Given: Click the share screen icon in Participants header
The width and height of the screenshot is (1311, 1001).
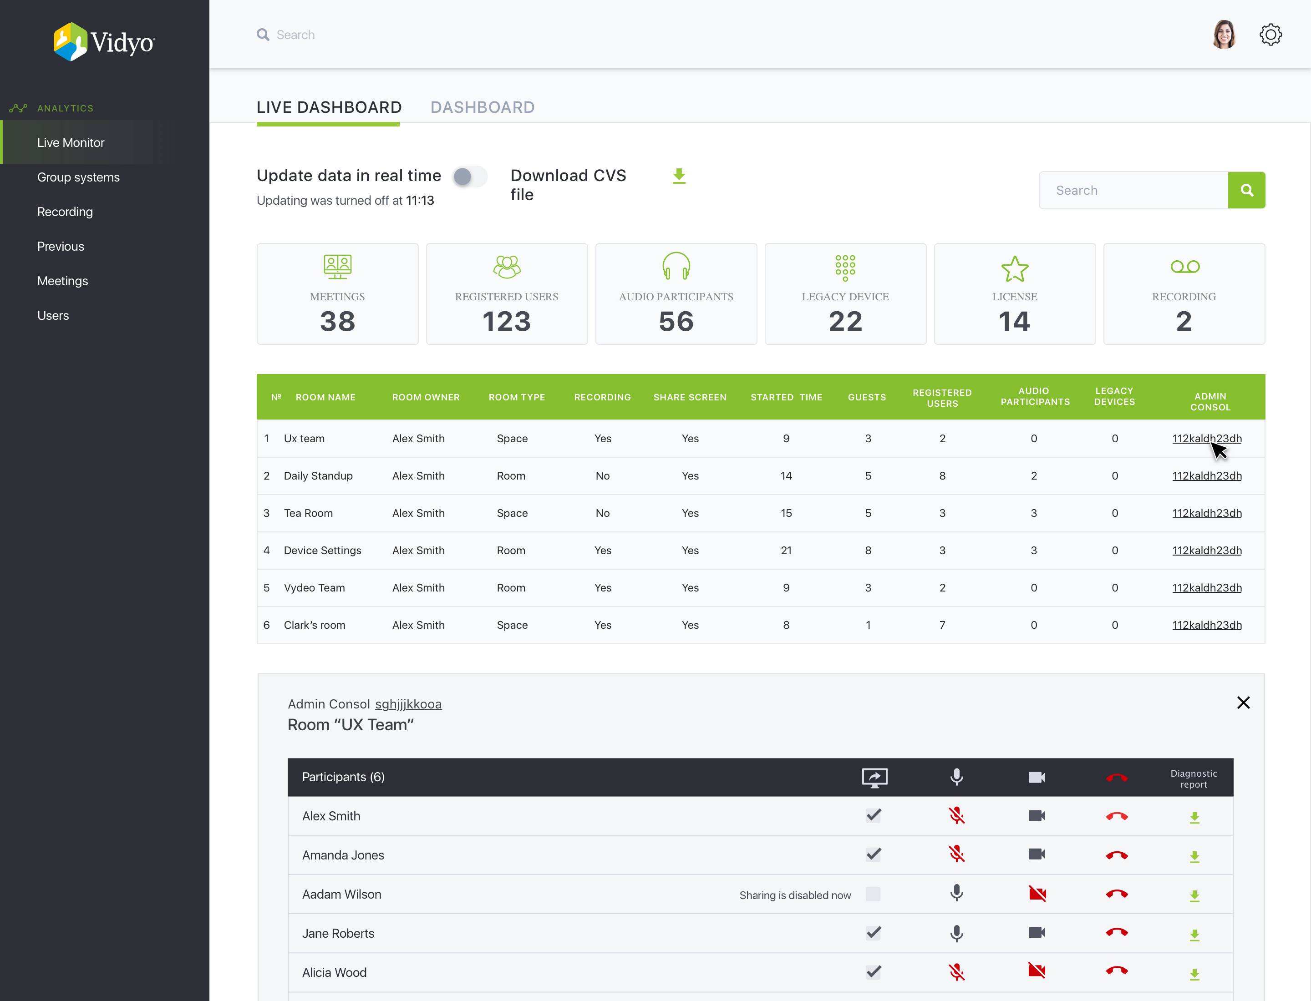Looking at the screenshot, I should [874, 778].
